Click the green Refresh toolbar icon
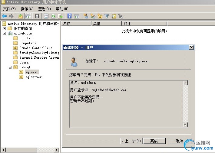The height and width of the screenshot is (153, 215). [x=54, y=16]
